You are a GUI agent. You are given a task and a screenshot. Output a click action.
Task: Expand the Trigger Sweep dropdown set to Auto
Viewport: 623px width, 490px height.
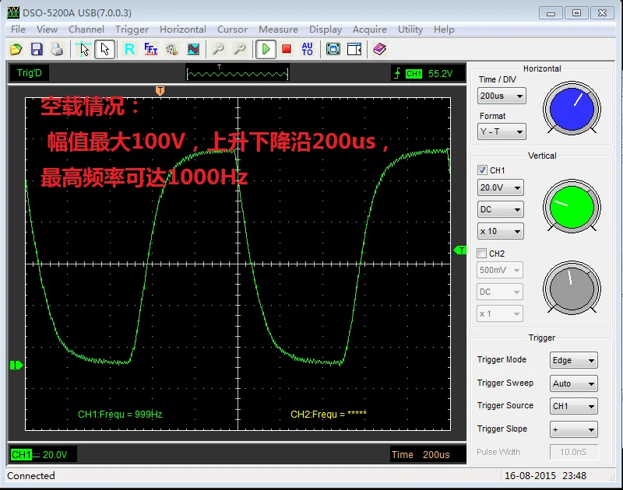click(573, 383)
